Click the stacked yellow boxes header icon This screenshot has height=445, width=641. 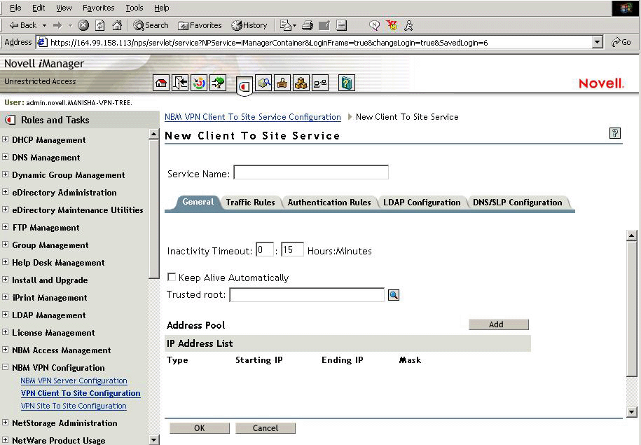(301, 83)
